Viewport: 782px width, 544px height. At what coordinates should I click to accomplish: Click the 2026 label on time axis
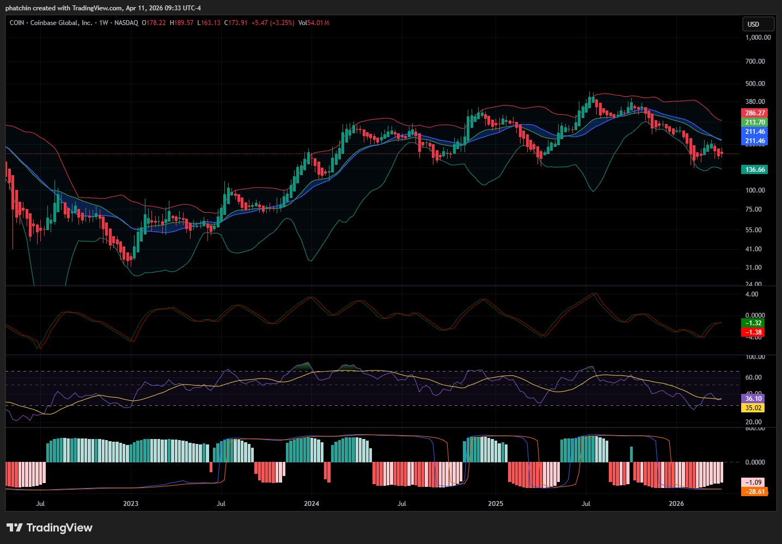tap(676, 504)
